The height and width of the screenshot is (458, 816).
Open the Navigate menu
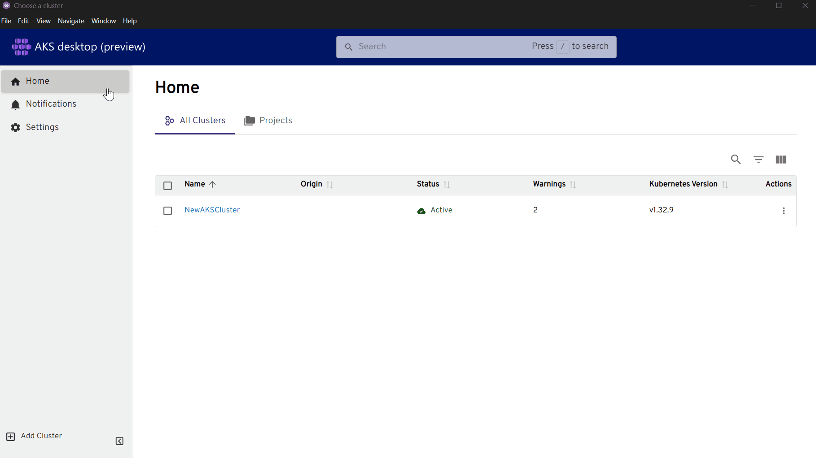[71, 21]
